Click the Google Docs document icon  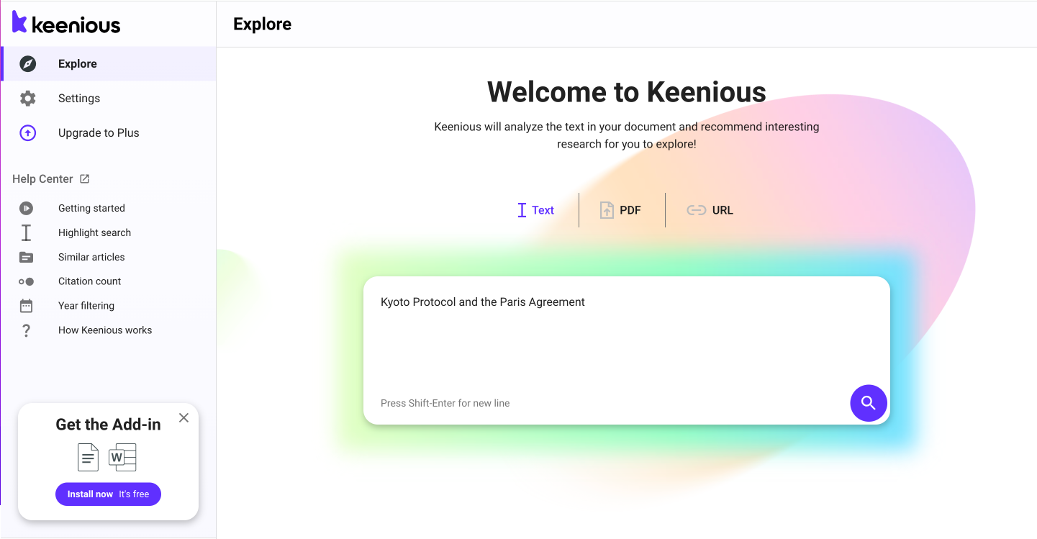(x=88, y=457)
